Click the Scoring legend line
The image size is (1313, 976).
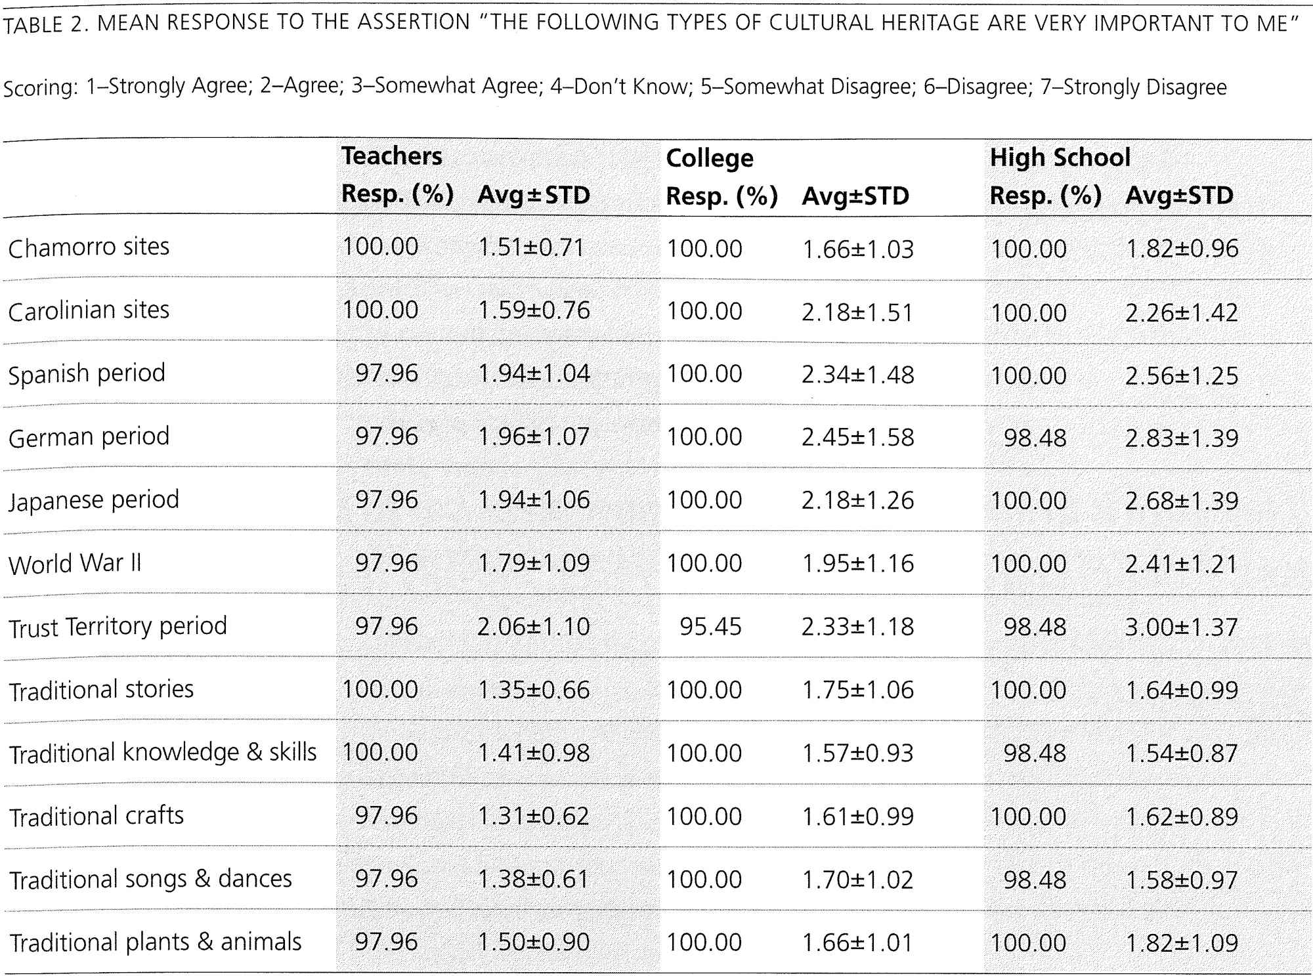614,87
